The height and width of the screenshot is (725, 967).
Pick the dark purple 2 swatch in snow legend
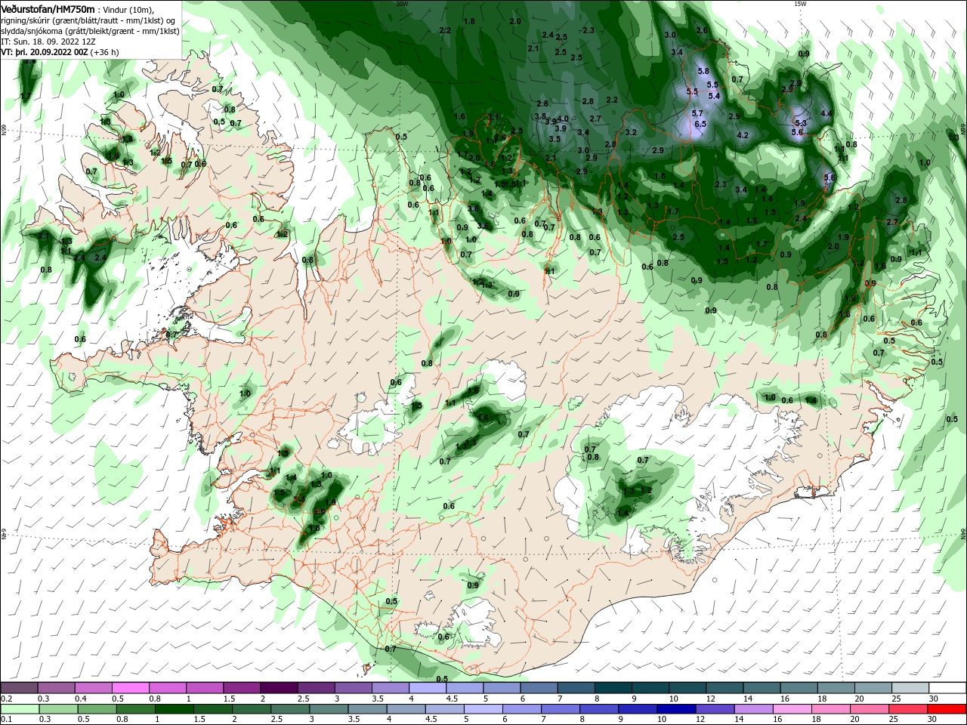[x=279, y=688]
